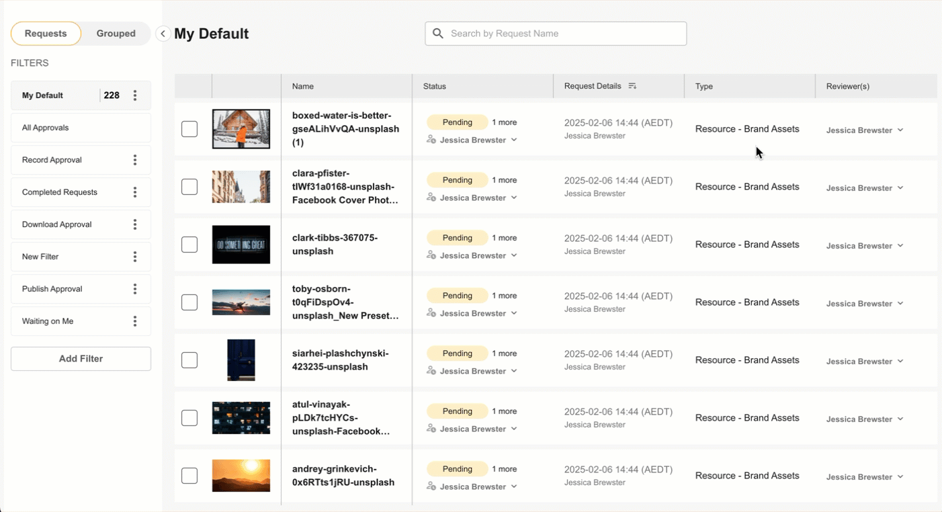
Task: Click the sort icon beside Request Details
Action: pos(632,86)
